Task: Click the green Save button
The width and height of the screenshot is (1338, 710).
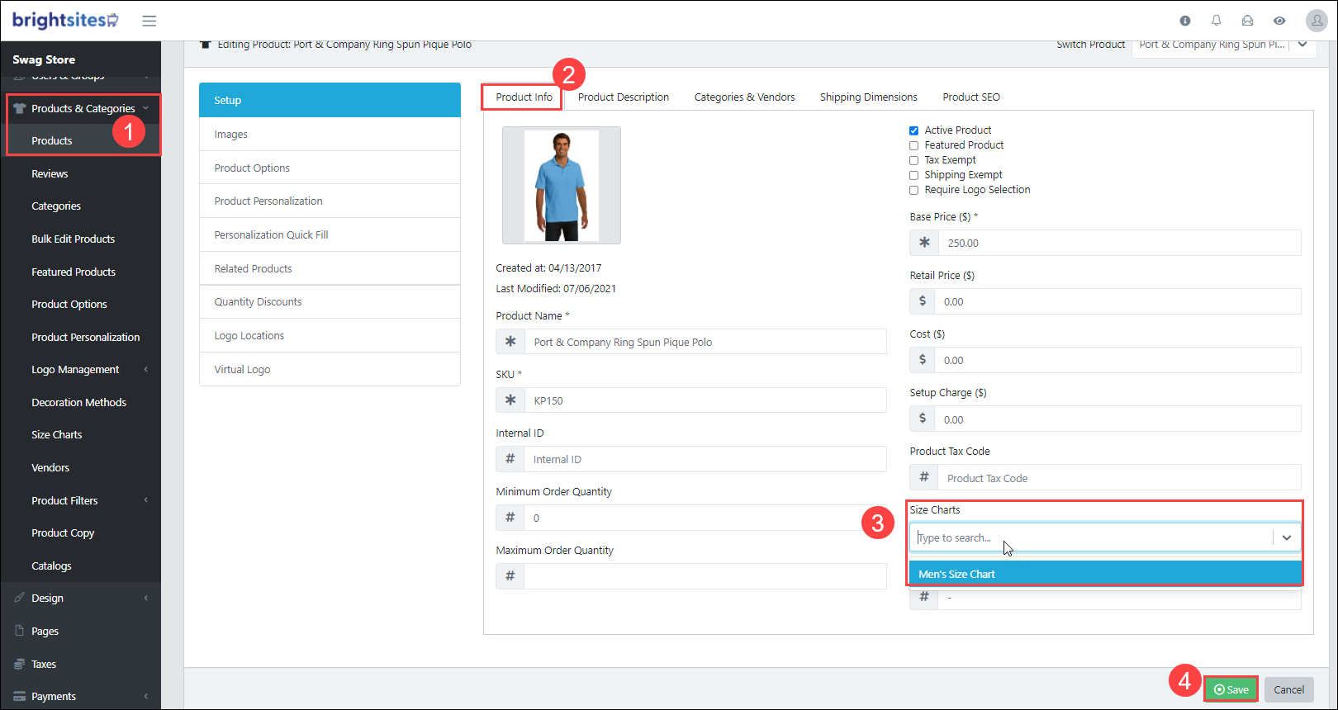Action: [x=1231, y=689]
